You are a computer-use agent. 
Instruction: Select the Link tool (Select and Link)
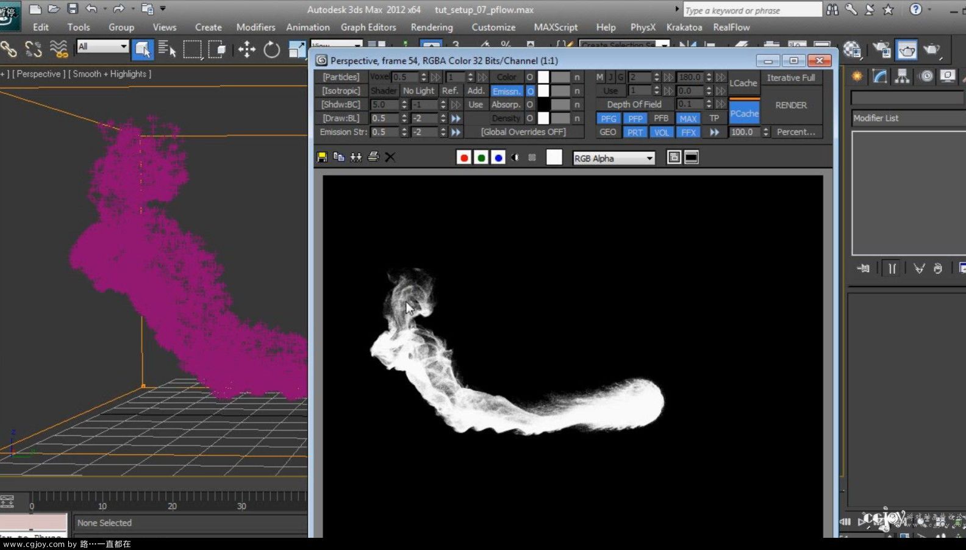[9, 49]
